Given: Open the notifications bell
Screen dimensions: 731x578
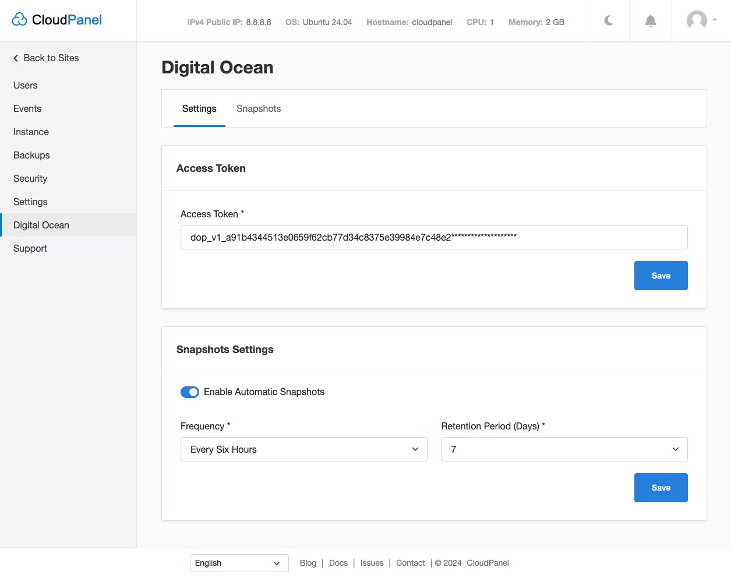Looking at the screenshot, I should click(651, 21).
